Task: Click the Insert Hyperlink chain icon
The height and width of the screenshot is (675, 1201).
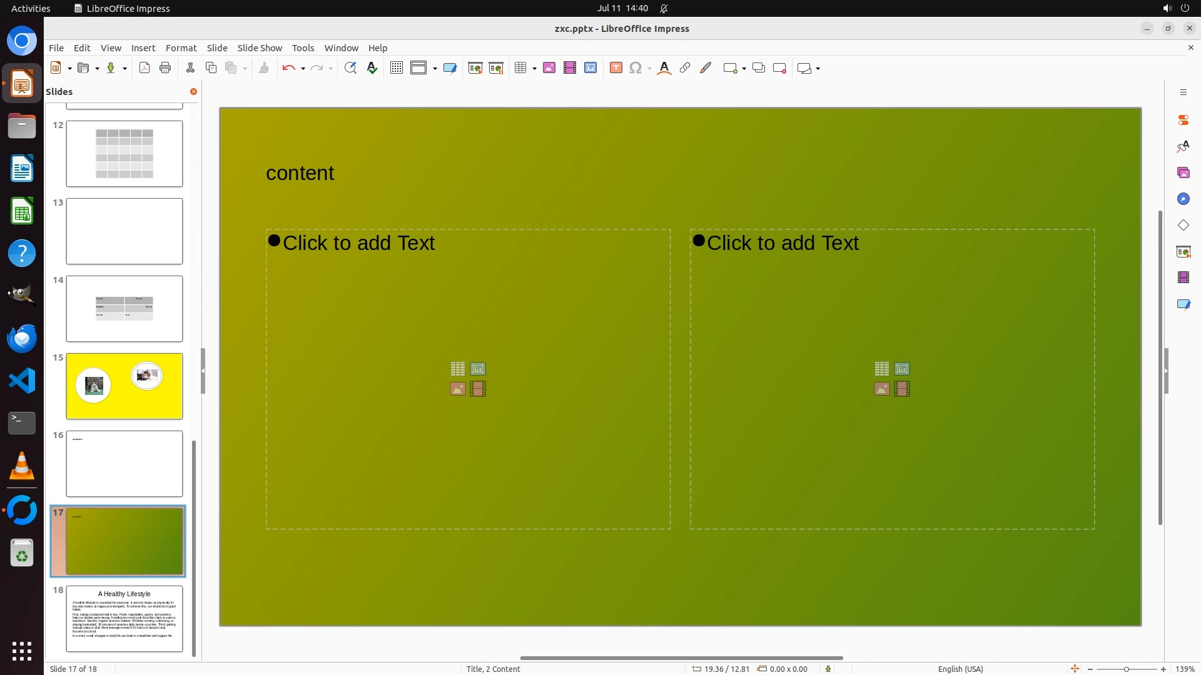Action: click(x=685, y=68)
